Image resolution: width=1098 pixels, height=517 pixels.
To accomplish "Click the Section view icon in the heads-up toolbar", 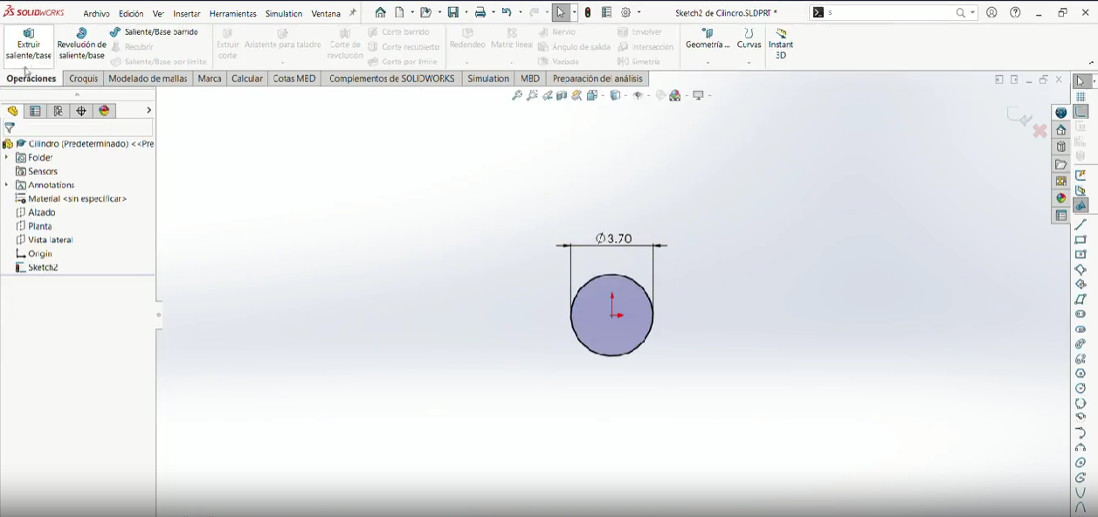I will (562, 95).
